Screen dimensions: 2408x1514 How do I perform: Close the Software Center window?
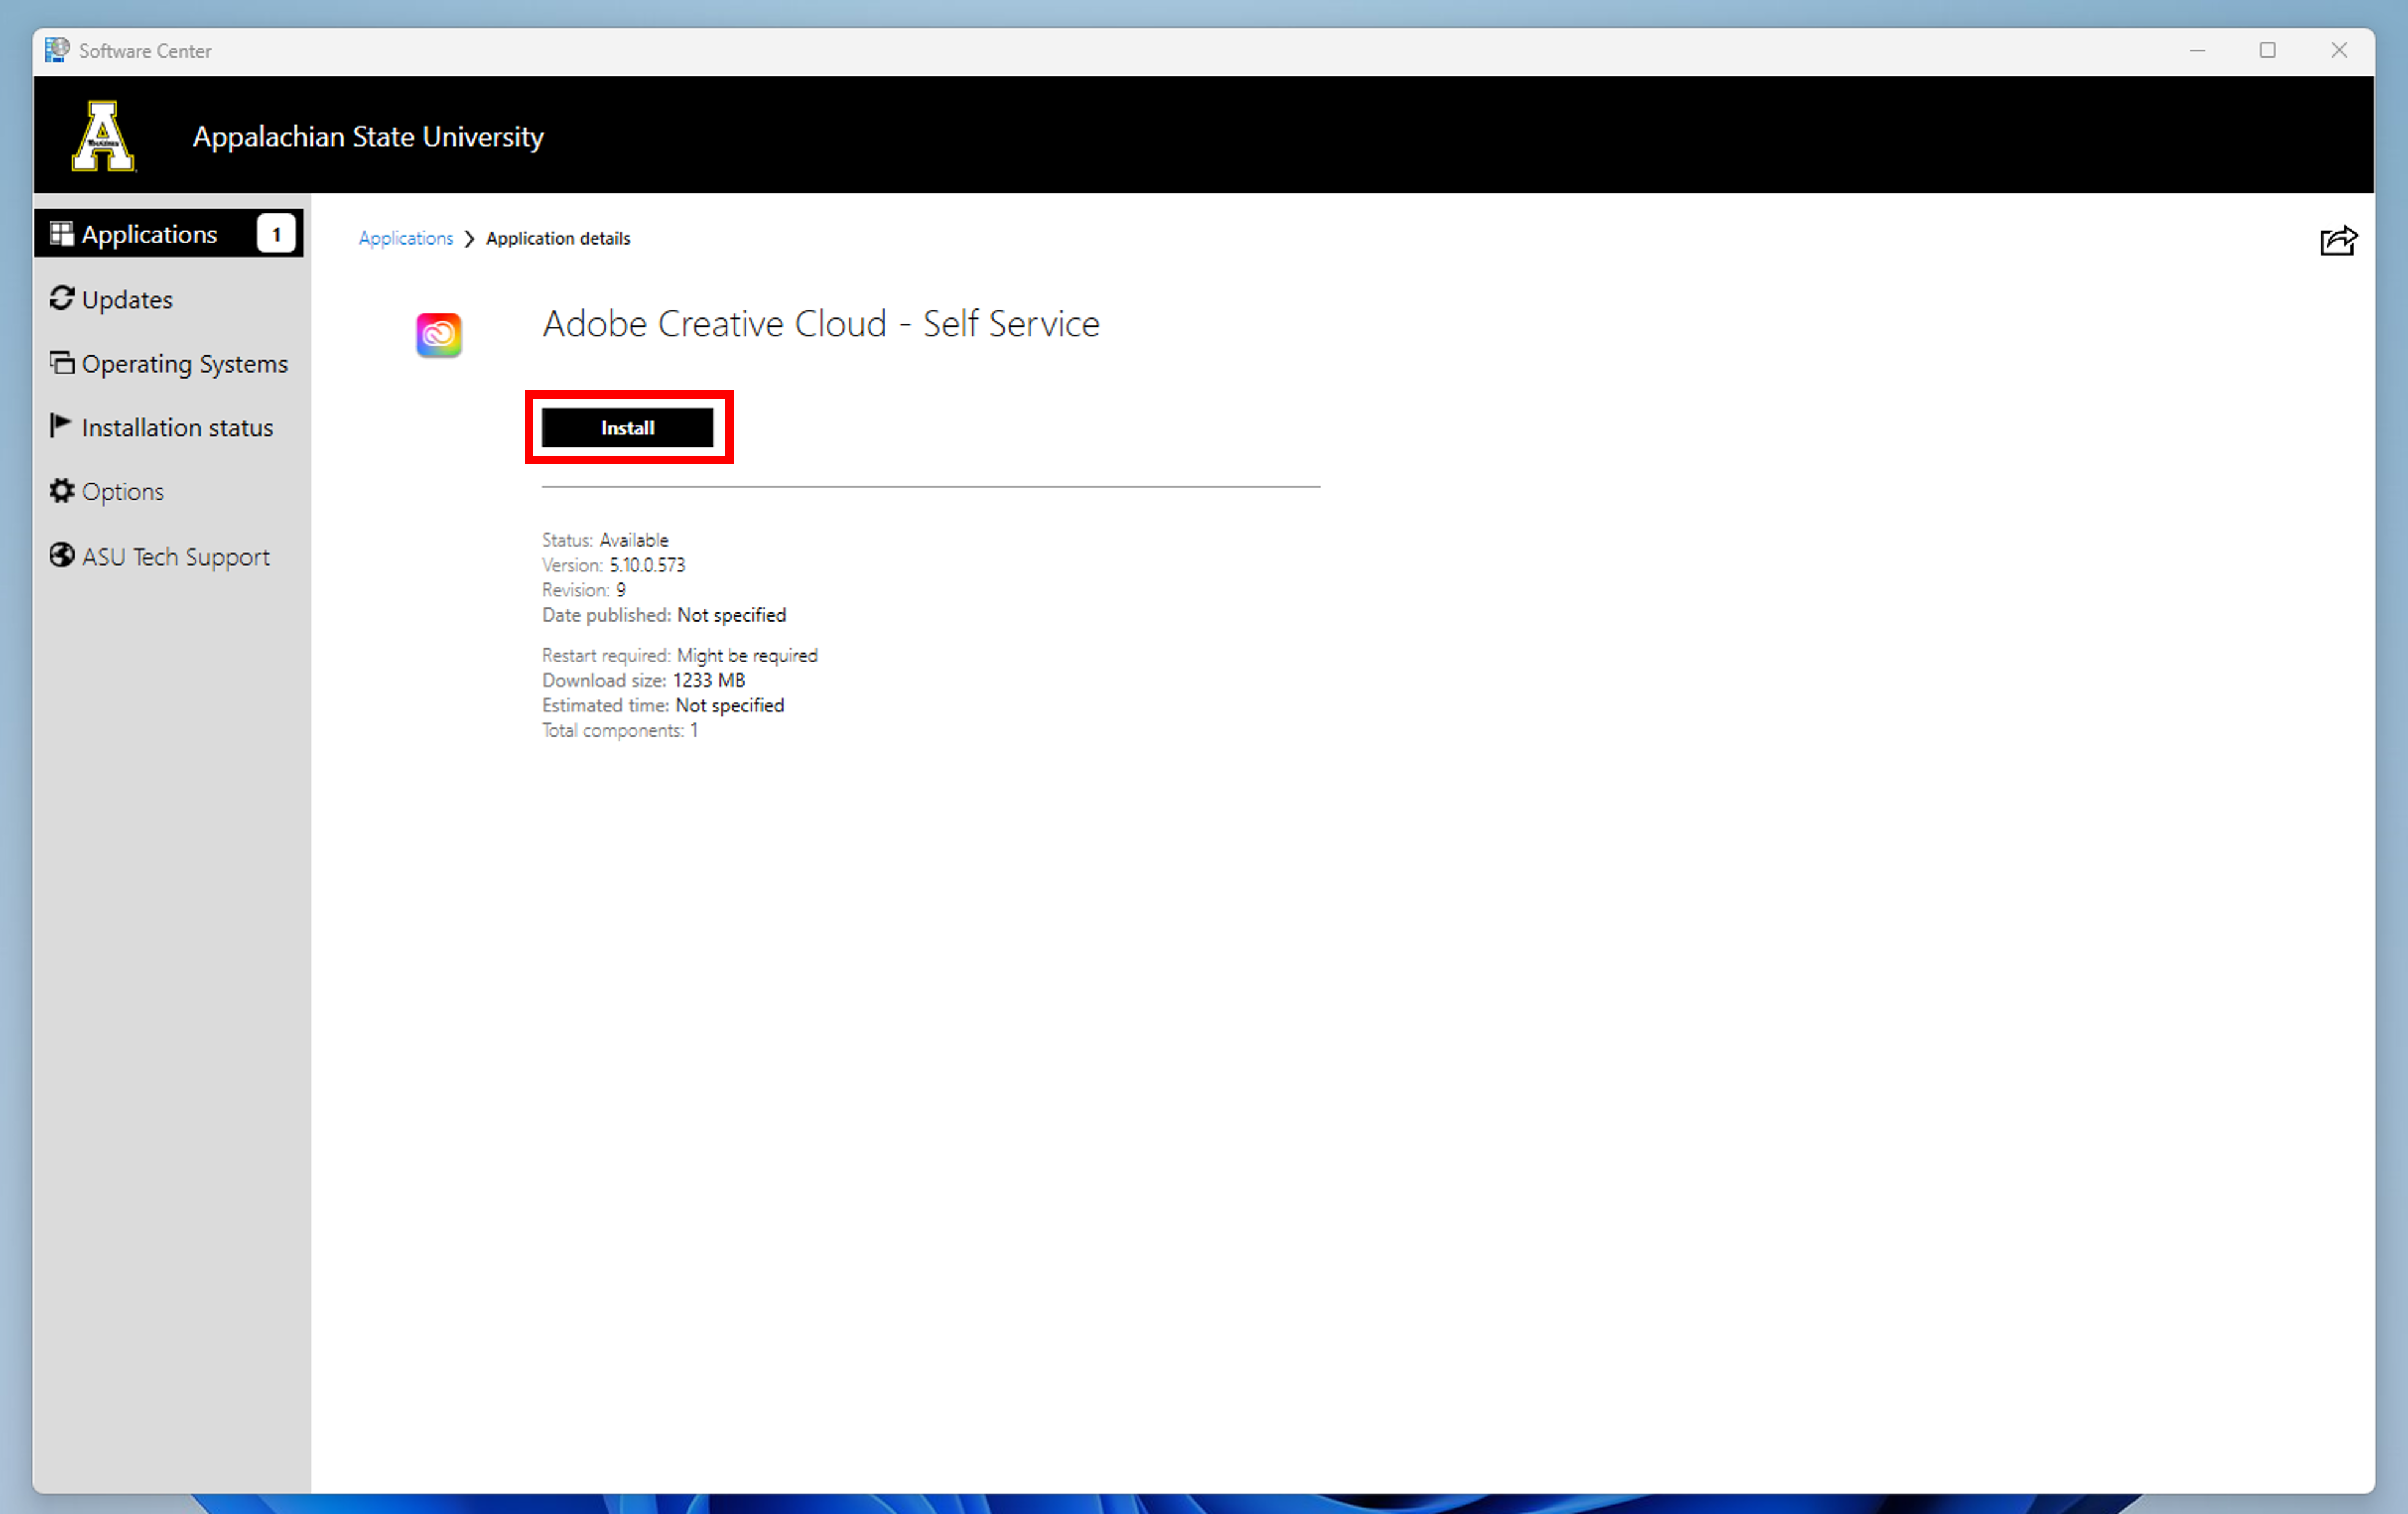pyautogui.click(x=2339, y=50)
